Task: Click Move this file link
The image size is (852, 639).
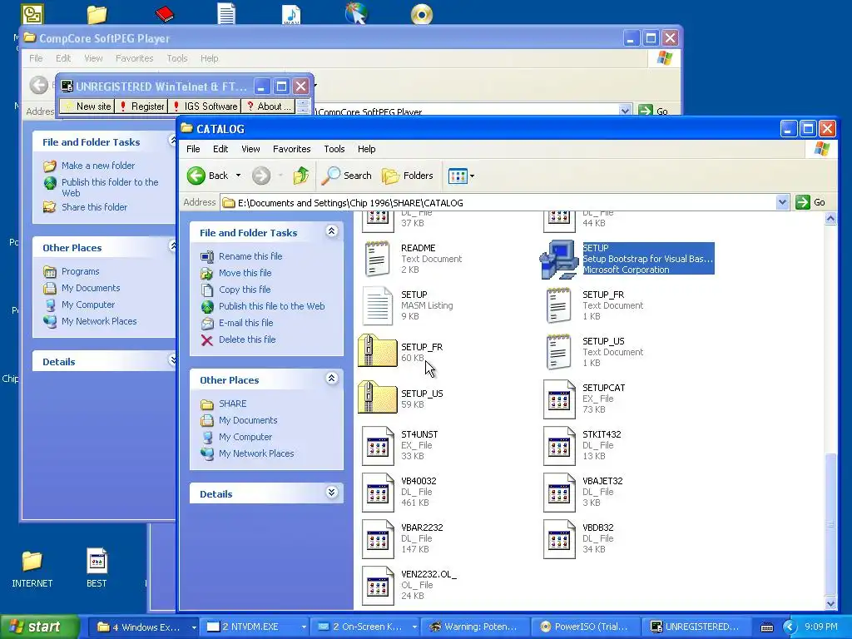Action: point(245,273)
